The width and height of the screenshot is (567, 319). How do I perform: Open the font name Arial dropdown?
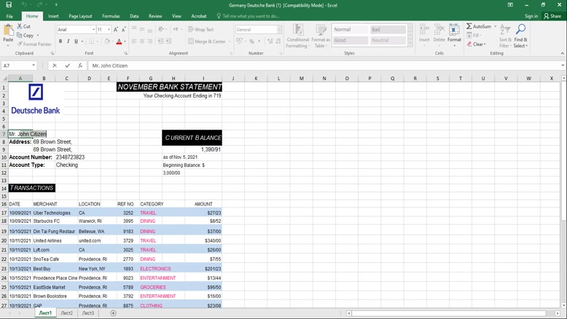(93, 29)
